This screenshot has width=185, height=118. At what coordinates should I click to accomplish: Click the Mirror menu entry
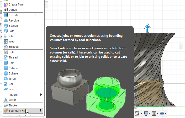pyautogui.click(x=12, y=100)
